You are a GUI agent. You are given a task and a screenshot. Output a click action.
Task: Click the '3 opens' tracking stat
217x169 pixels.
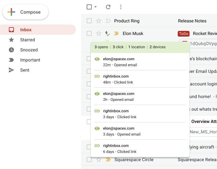[x=101, y=47]
